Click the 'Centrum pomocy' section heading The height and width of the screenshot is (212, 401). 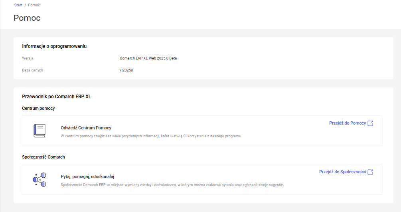tap(38, 109)
